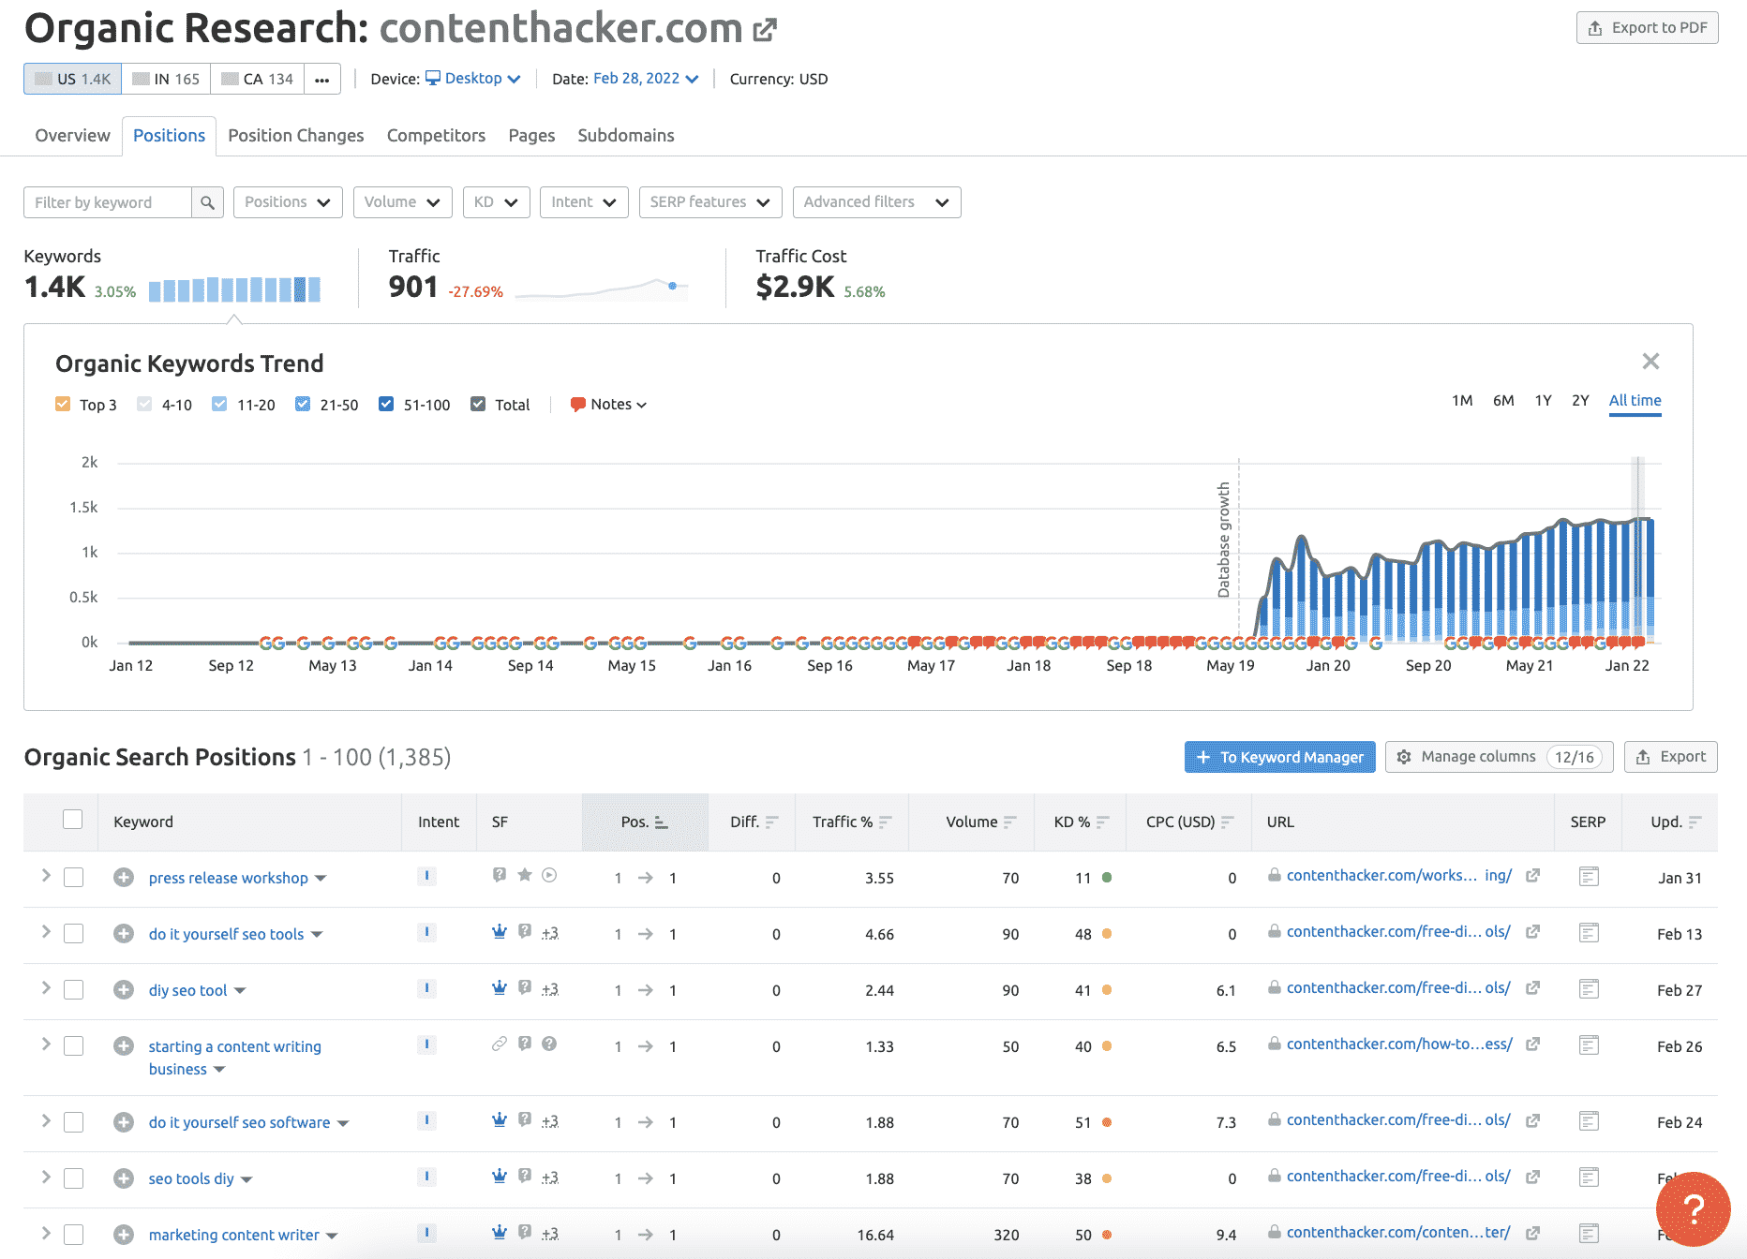Click the Database growth marker on chart
1747x1259 pixels.
click(x=1224, y=540)
